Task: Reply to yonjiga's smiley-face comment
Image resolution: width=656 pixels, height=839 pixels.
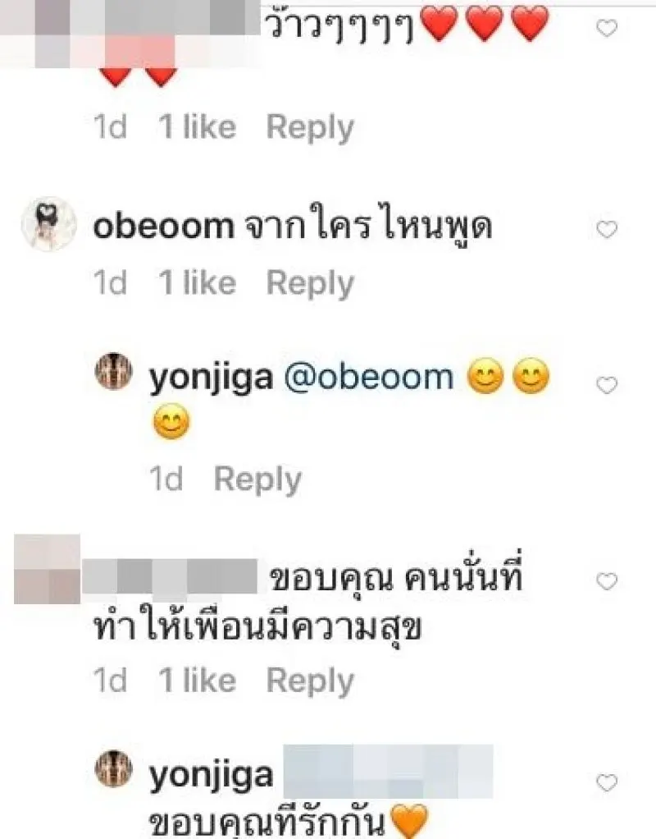Action: click(257, 480)
